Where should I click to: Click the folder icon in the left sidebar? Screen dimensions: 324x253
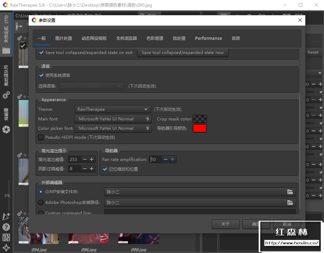click(x=6, y=51)
